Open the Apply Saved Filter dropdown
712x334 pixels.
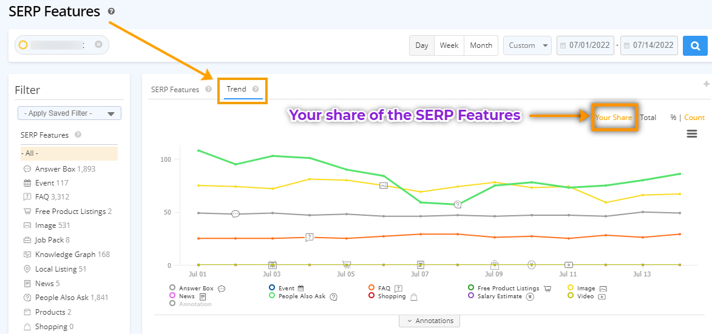click(x=69, y=113)
